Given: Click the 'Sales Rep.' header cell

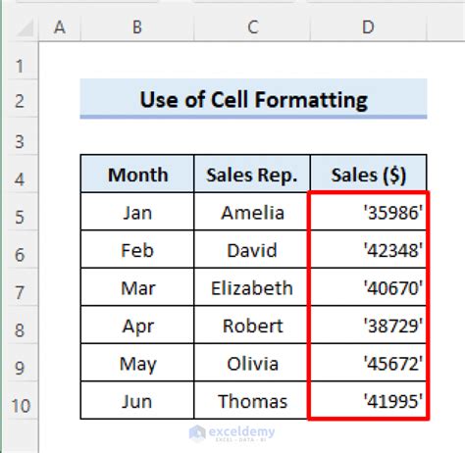Looking at the screenshot, I should (252, 174).
